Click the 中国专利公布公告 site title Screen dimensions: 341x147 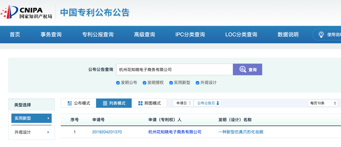[x=95, y=12]
